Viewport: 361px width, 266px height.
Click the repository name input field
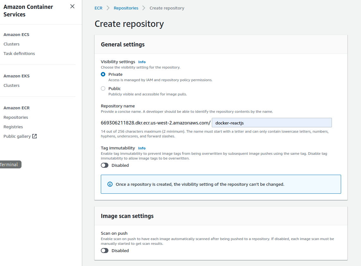272,123
